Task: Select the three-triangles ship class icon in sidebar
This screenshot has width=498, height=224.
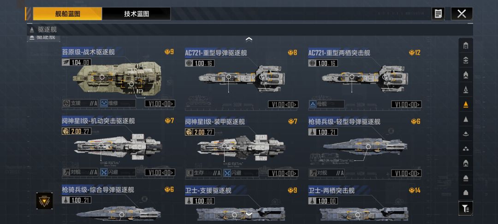Action: (466, 149)
